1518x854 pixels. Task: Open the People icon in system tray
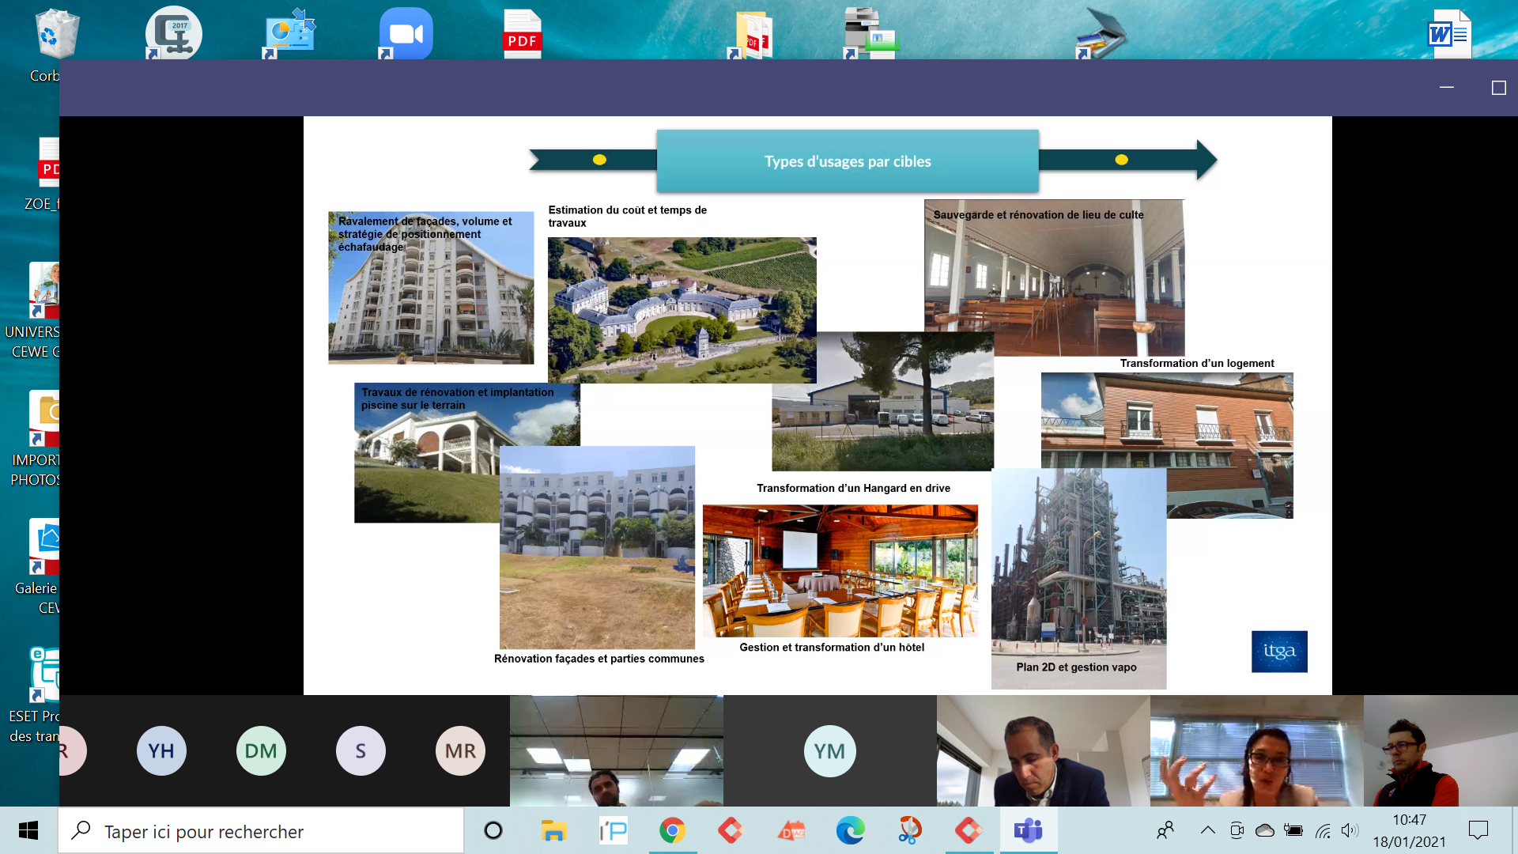coord(1165,830)
